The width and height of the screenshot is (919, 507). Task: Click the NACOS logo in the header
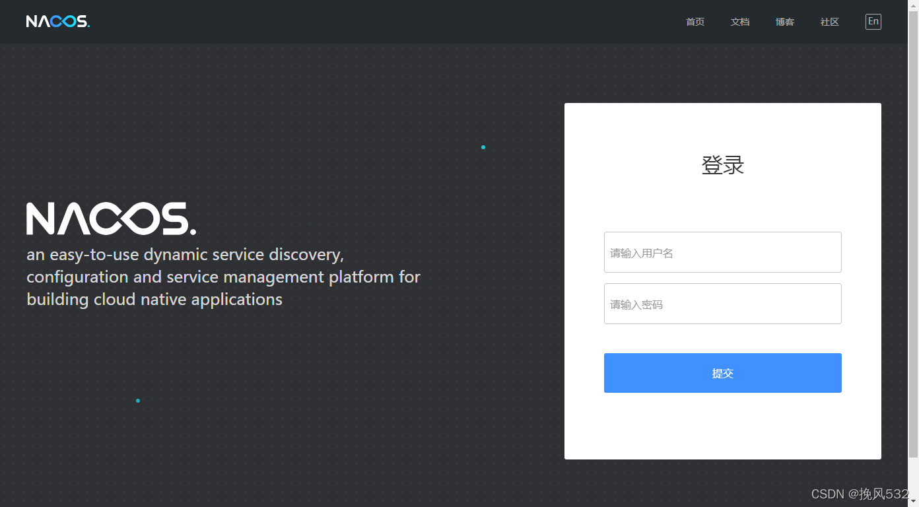click(x=58, y=21)
